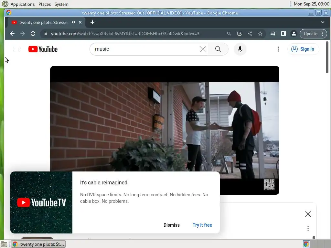Click the page vertical scrollbar thumb
The width and height of the screenshot is (331, 248).
click(327, 57)
